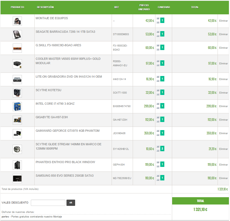230x221 pixels.
Task: Remove G.SKILL ARES memory from cart
Action: pos(224,48)
